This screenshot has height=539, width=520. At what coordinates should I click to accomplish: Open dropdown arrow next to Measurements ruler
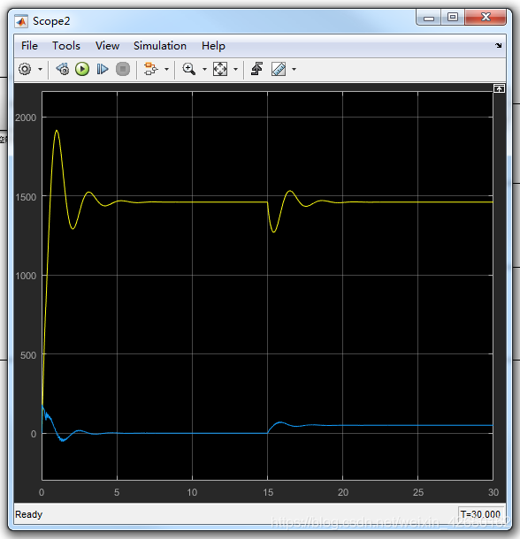click(x=294, y=70)
